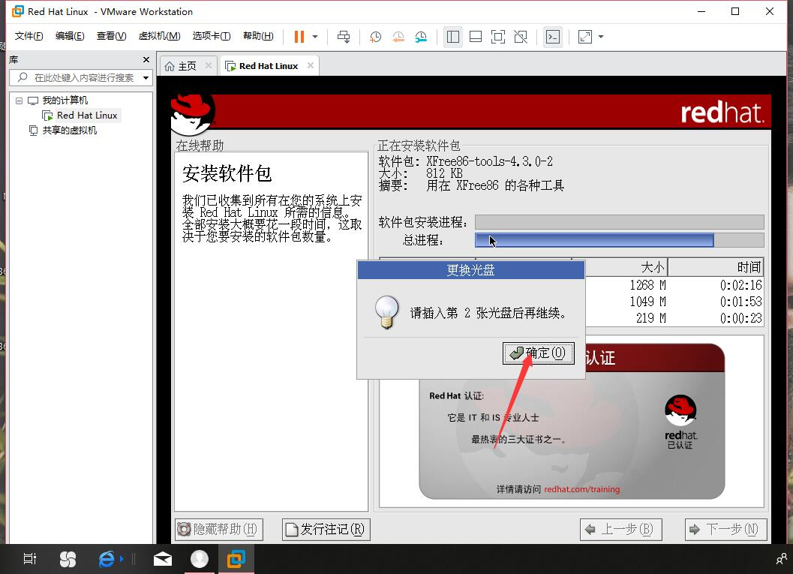Open the People icon in system tray
This screenshot has width=793, height=574.
tap(781, 559)
